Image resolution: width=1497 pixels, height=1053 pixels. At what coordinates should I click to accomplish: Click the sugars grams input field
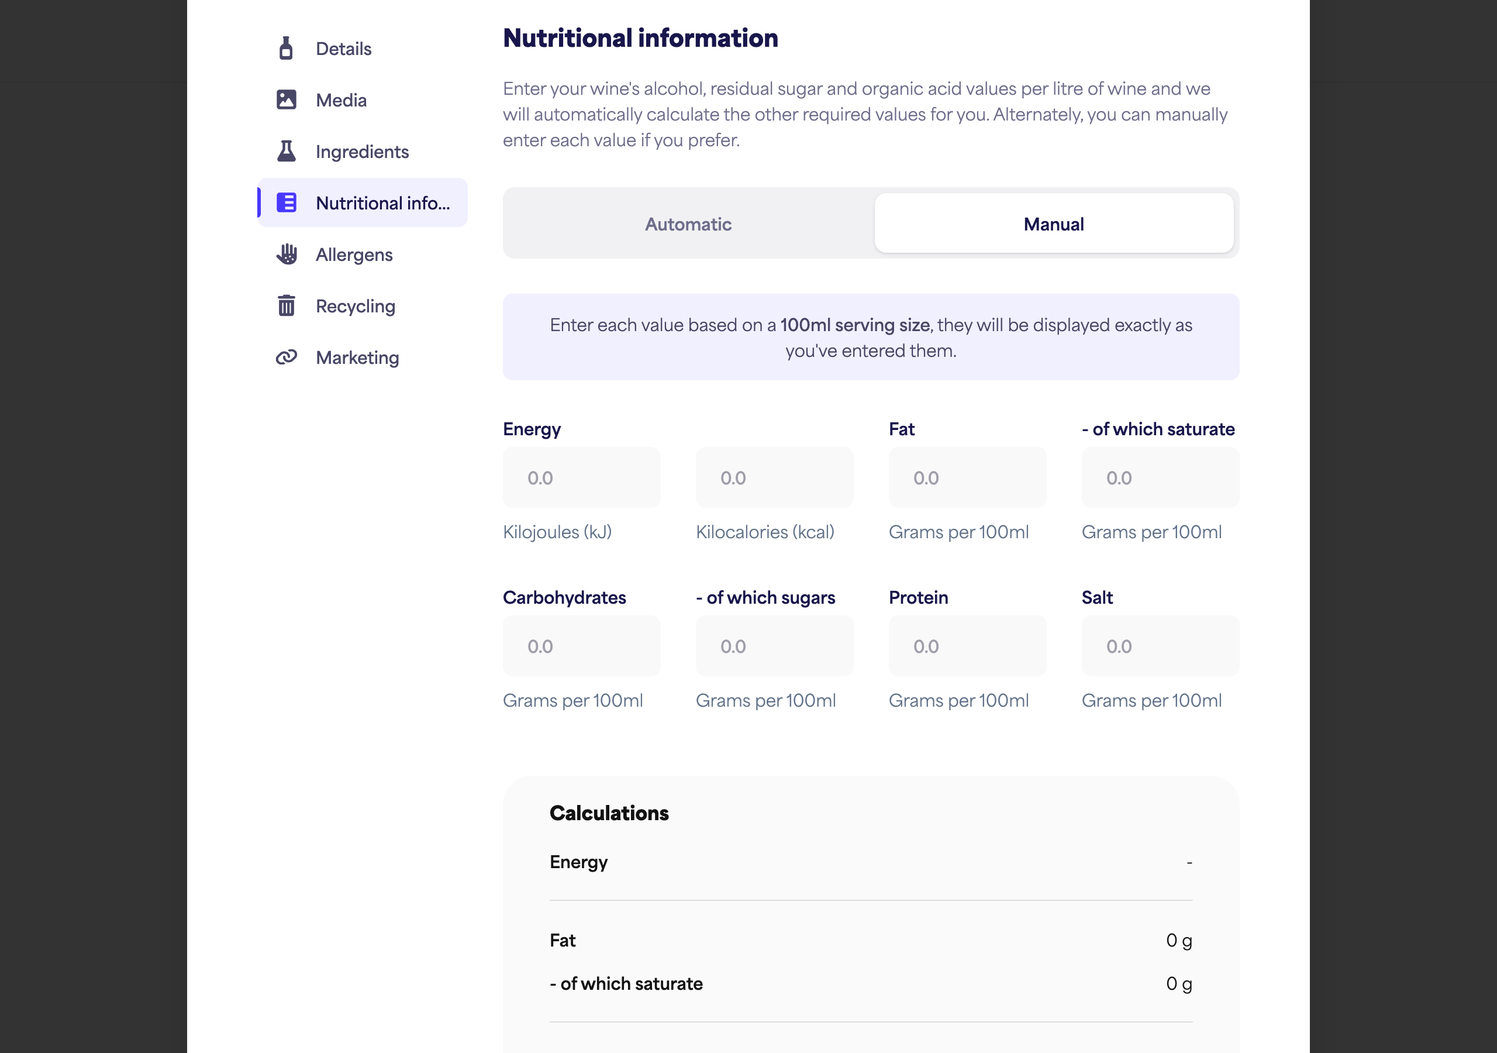(x=775, y=646)
